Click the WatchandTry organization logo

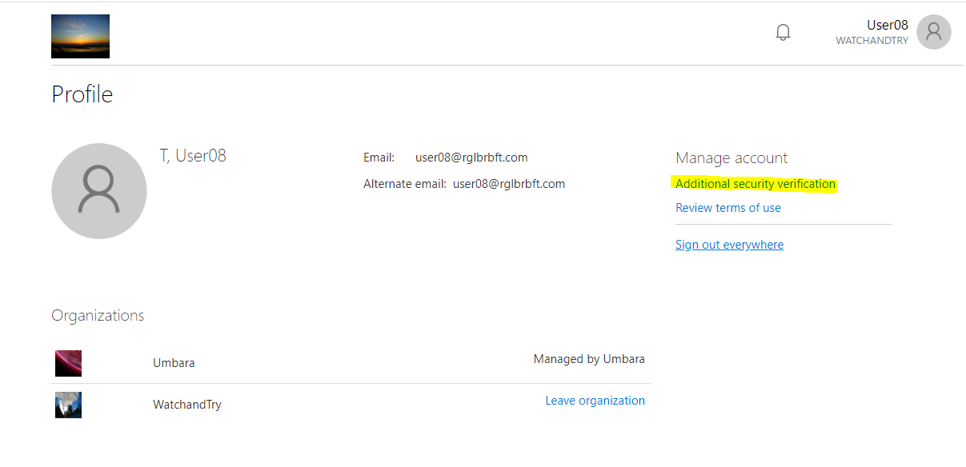(x=68, y=405)
